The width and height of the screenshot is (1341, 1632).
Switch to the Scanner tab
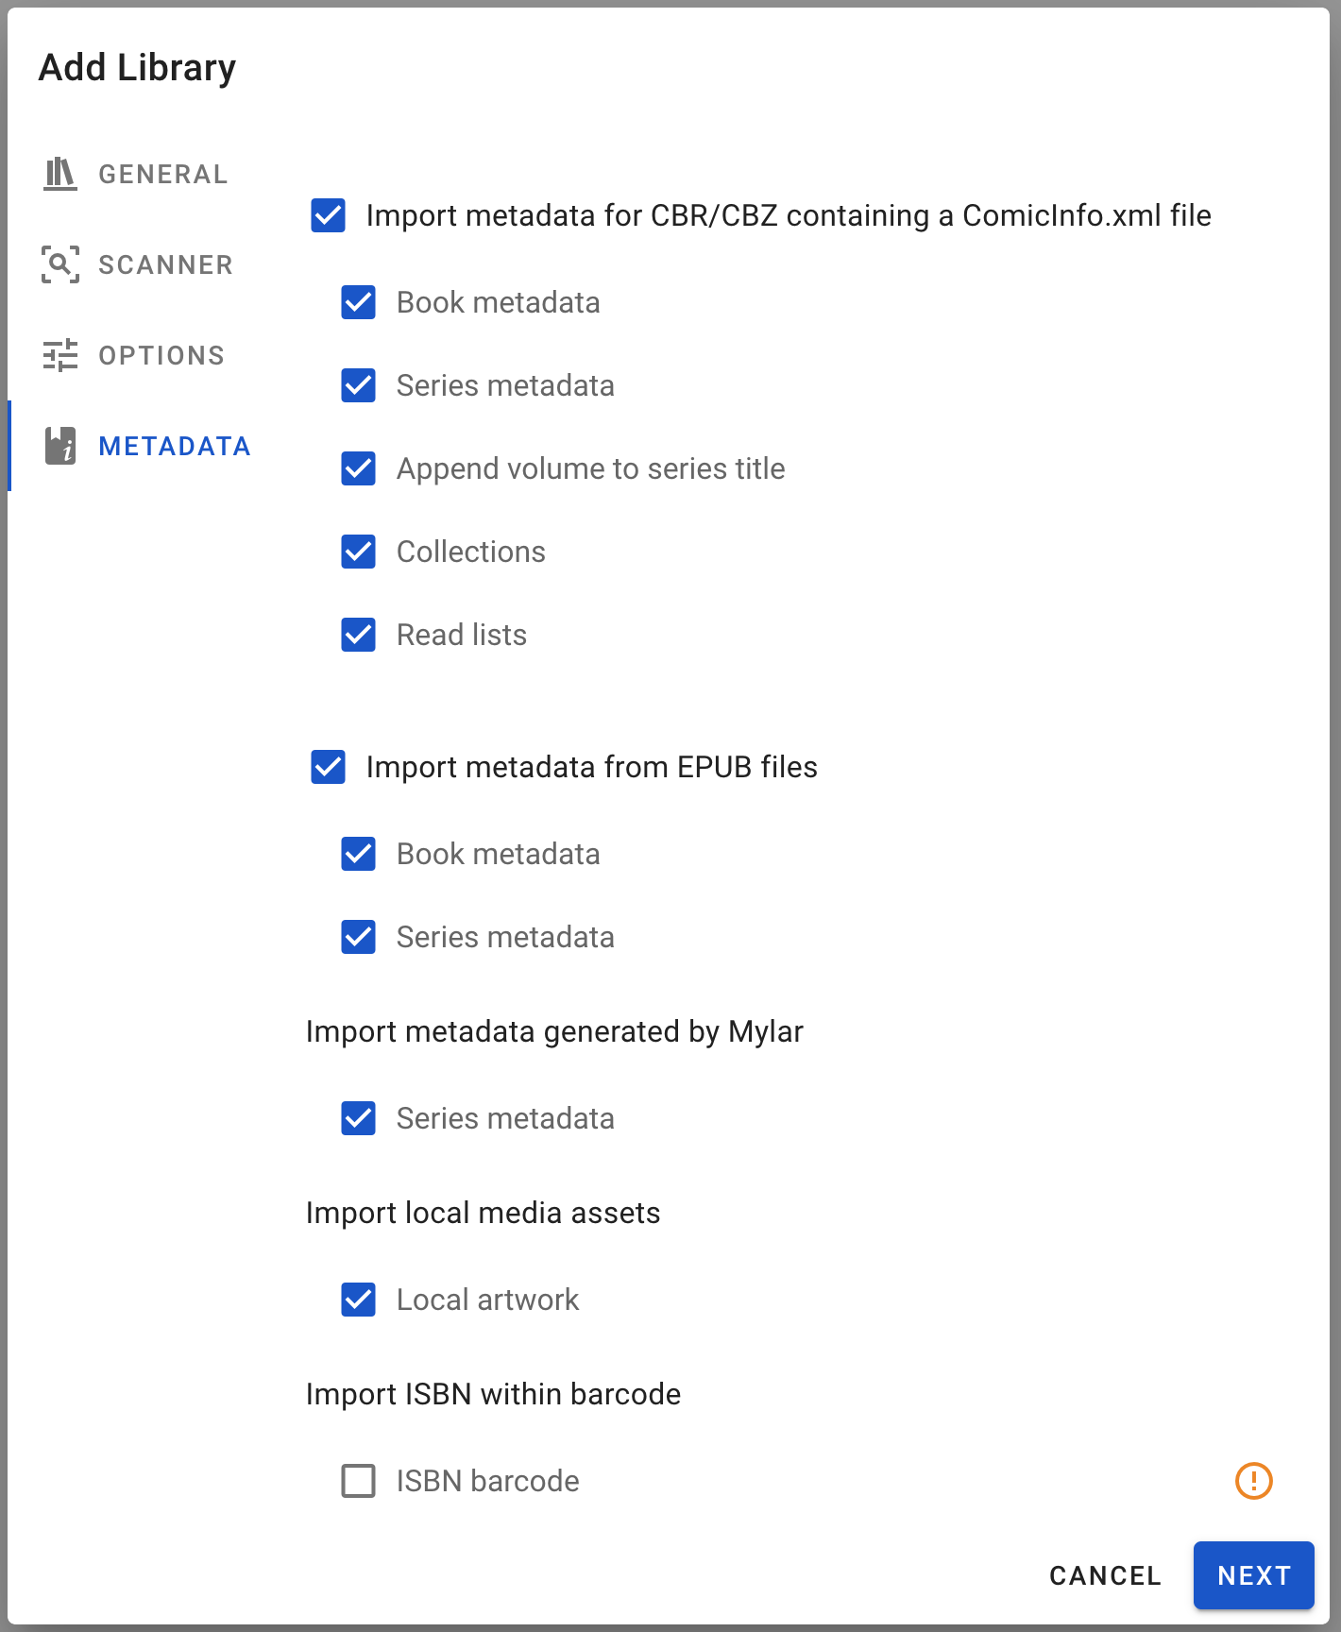pyautogui.click(x=165, y=264)
